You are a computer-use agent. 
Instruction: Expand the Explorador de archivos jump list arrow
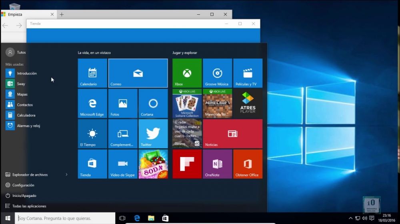point(66,175)
